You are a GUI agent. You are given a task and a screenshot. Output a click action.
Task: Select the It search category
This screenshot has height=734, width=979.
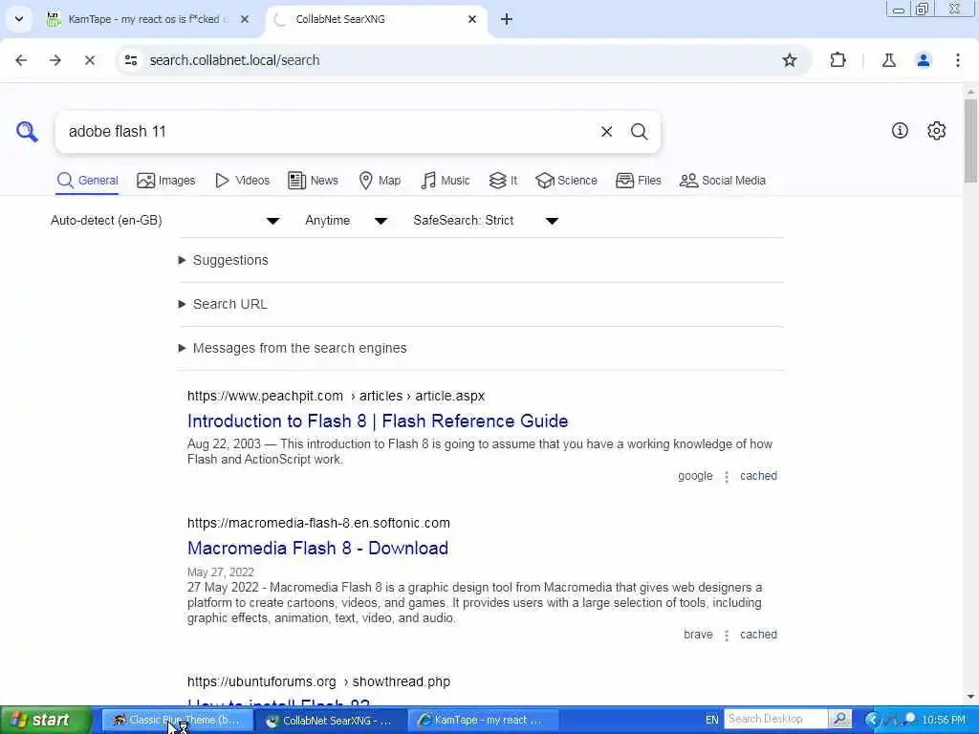click(503, 181)
